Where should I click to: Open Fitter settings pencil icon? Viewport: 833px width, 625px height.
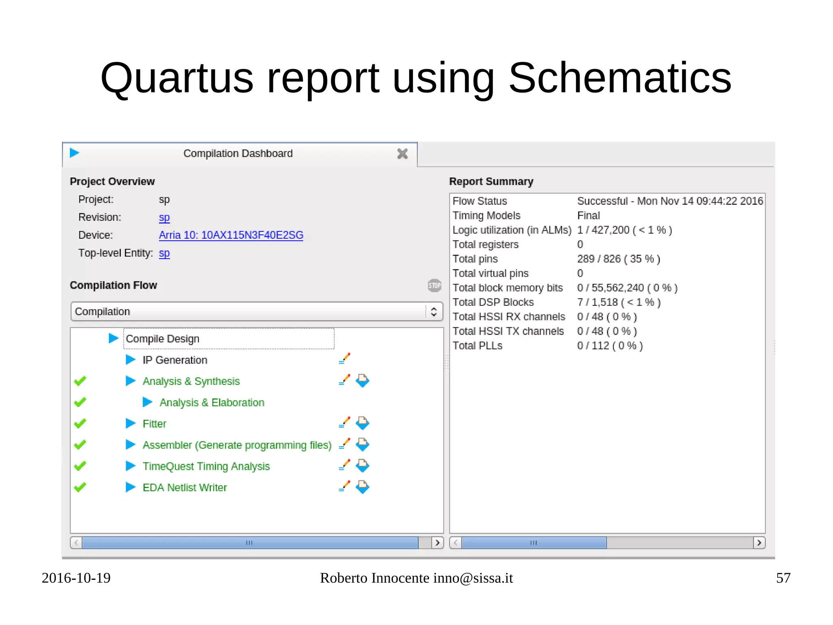tap(345, 422)
